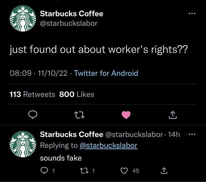Unlike the main tweet via pink heart
Viewport: 206px width, 182px height.
[126, 115]
